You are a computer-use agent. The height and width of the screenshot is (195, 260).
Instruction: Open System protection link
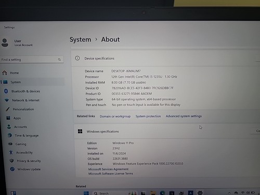coord(148,116)
